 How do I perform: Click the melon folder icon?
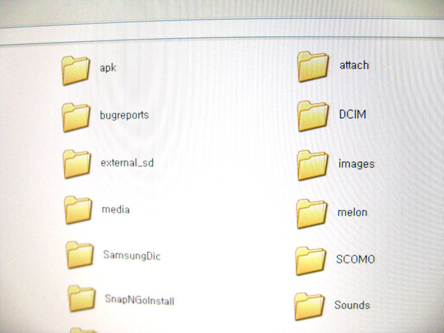point(311,212)
